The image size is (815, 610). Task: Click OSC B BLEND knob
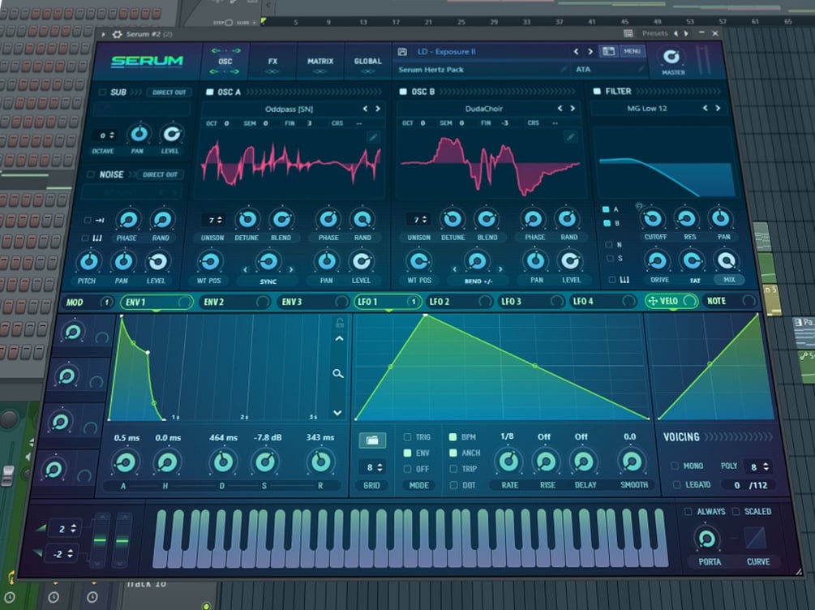(x=487, y=219)
